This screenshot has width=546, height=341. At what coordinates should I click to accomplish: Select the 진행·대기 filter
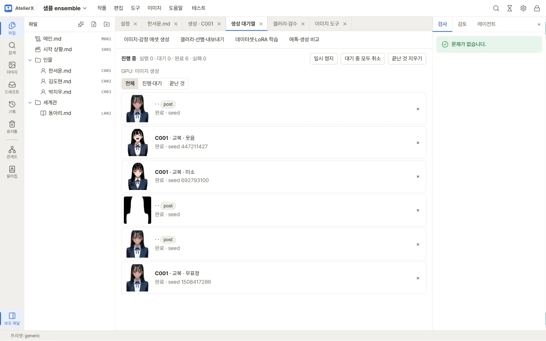[152, 84]
